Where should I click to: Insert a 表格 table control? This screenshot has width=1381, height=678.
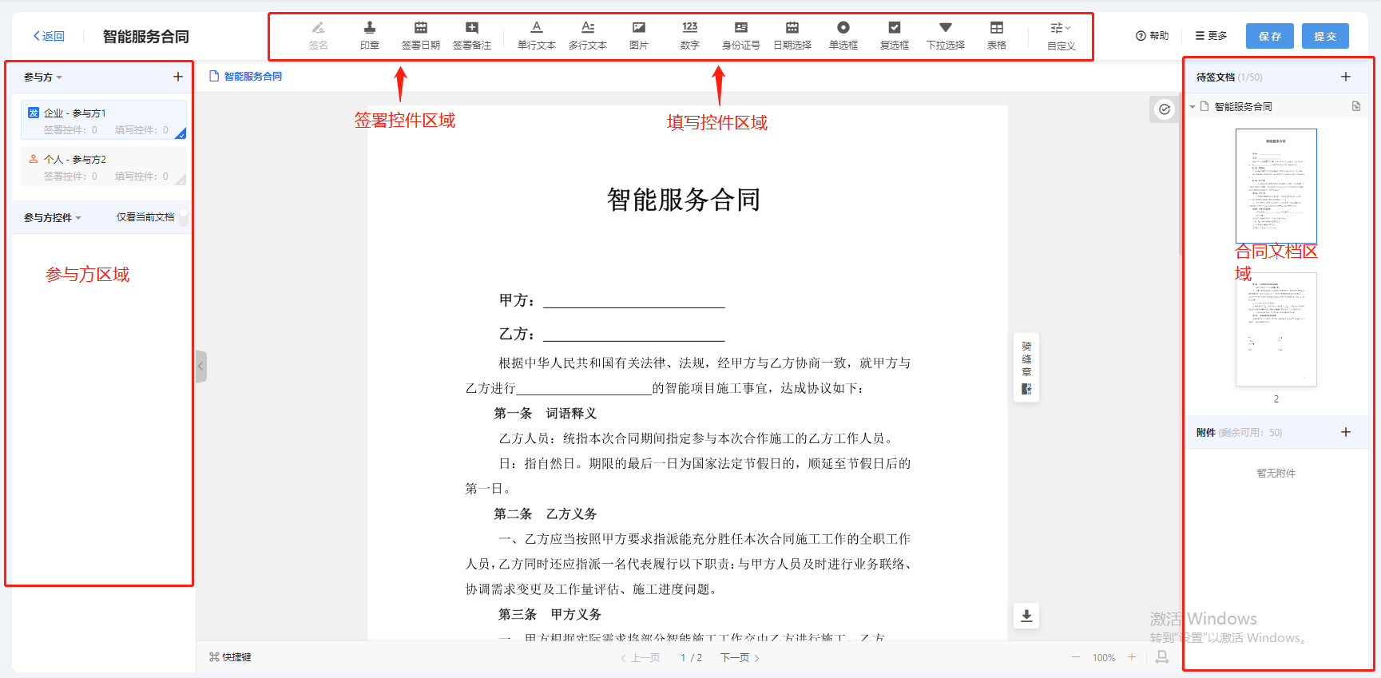tap(996, 36)
